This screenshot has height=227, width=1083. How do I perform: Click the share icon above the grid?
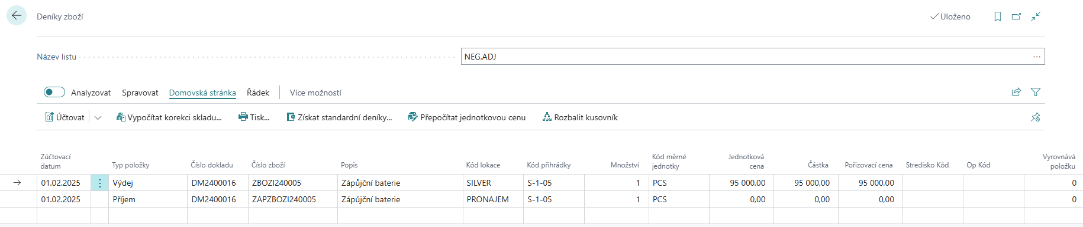(1016, 92)
